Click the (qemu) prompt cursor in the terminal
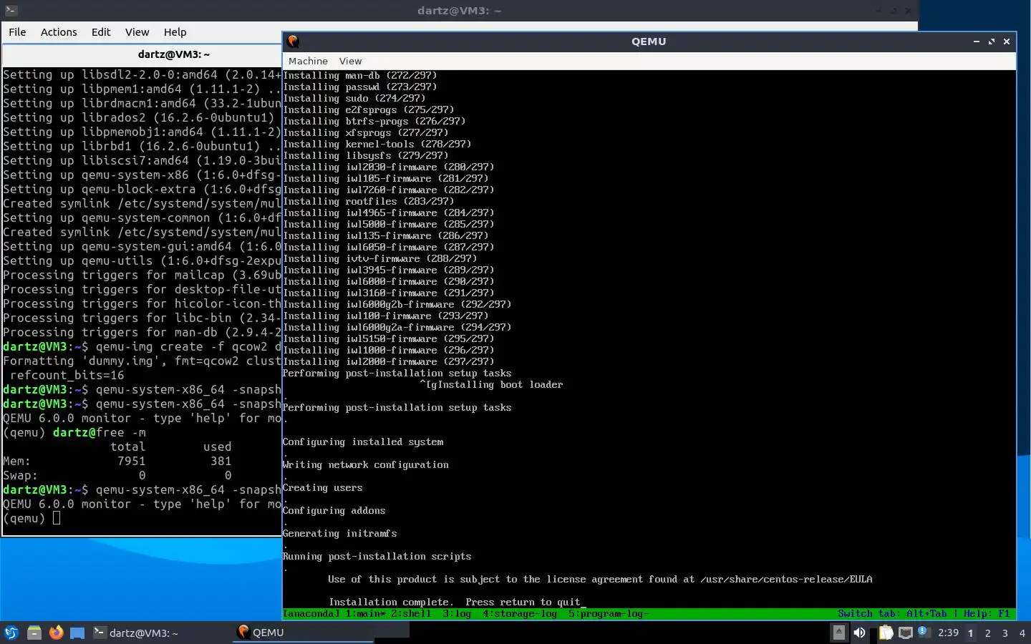 tap(57, 518)
